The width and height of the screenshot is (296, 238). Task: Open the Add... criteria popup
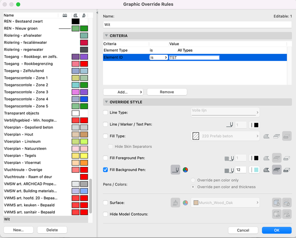123,92
